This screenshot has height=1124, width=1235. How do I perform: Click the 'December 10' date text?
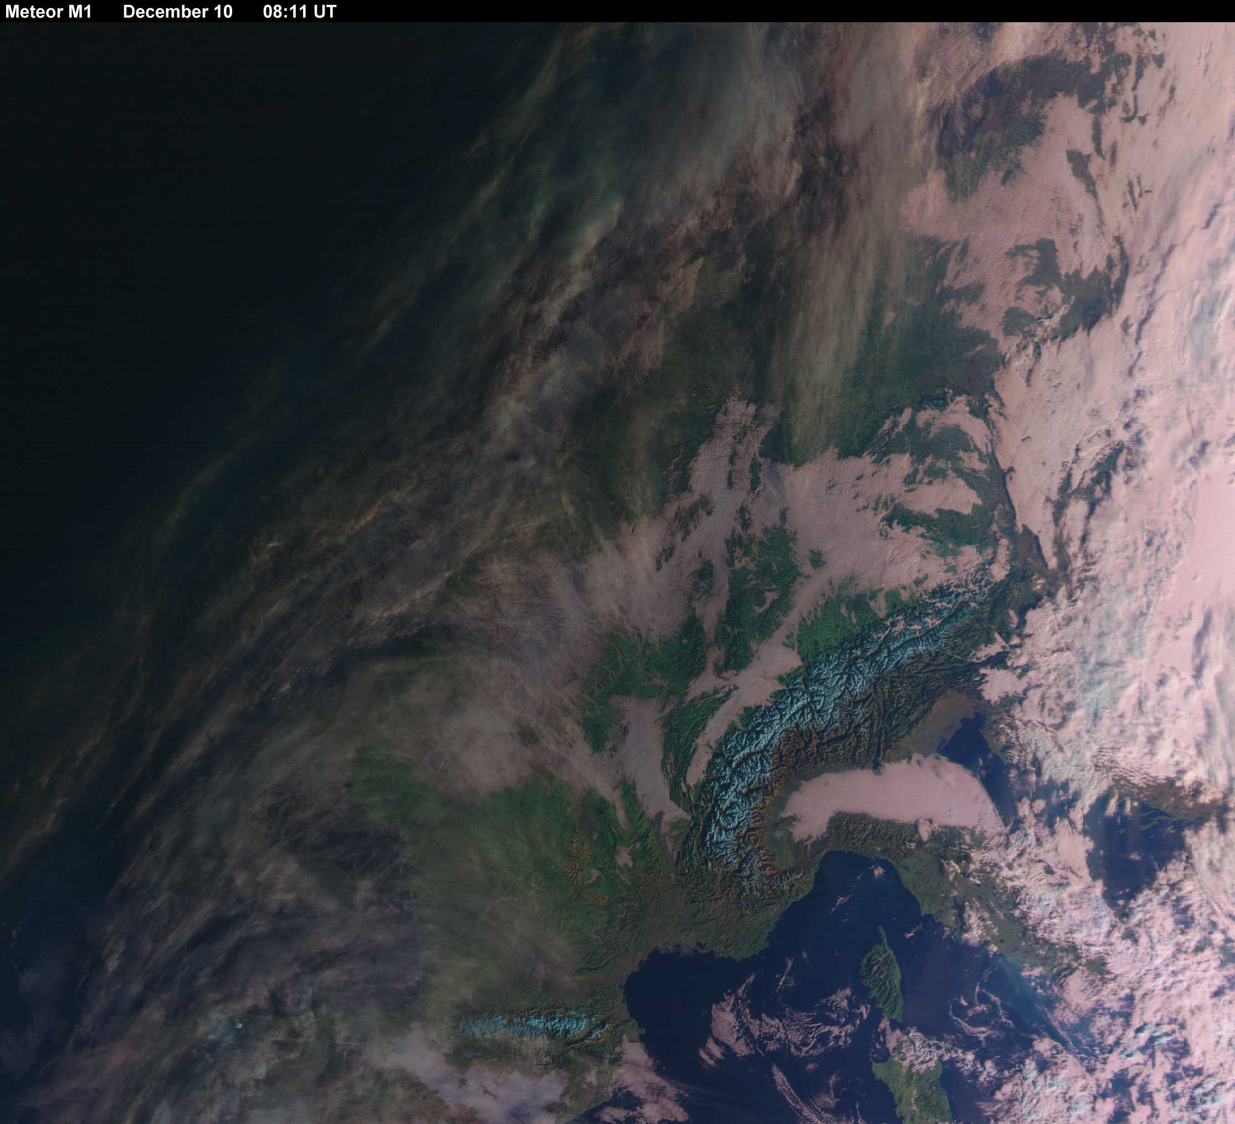pyautogui.click(x=178, y=12)
